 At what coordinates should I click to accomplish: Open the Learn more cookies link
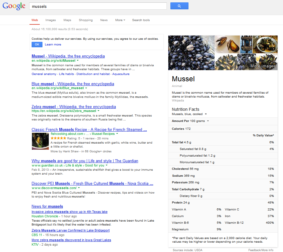tap(53, 44)
